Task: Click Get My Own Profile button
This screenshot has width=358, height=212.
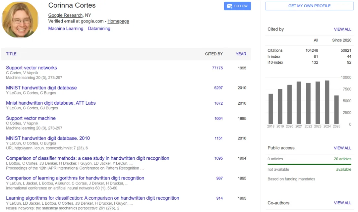Action: [x=309, y=6]
